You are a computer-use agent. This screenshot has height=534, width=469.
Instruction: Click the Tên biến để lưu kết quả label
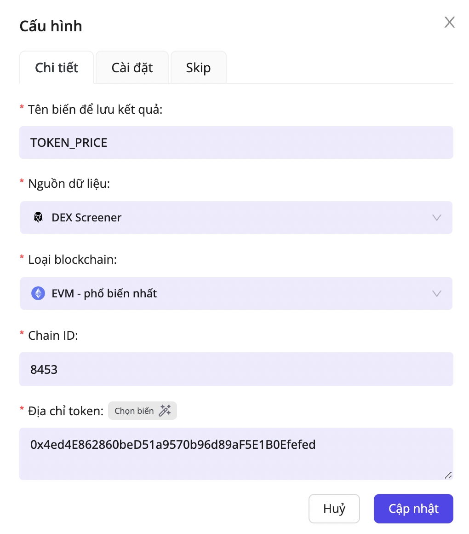click(95, 110)
